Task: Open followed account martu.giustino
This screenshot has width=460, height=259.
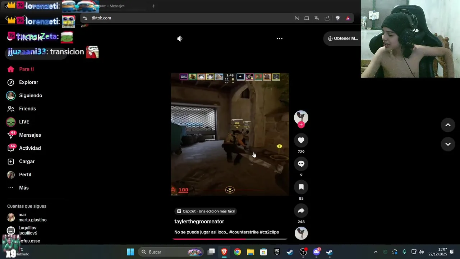Action: pos(32,217)
